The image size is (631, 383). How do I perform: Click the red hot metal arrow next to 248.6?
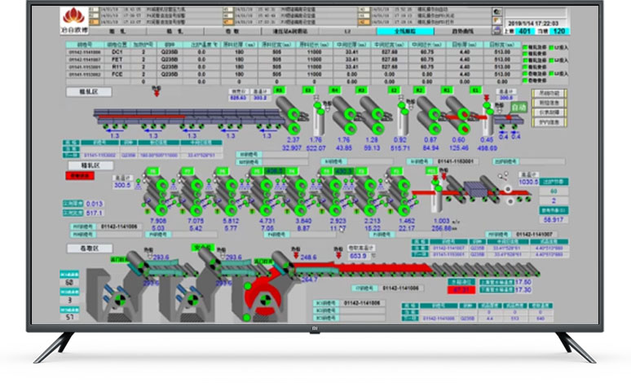point(296,255)
